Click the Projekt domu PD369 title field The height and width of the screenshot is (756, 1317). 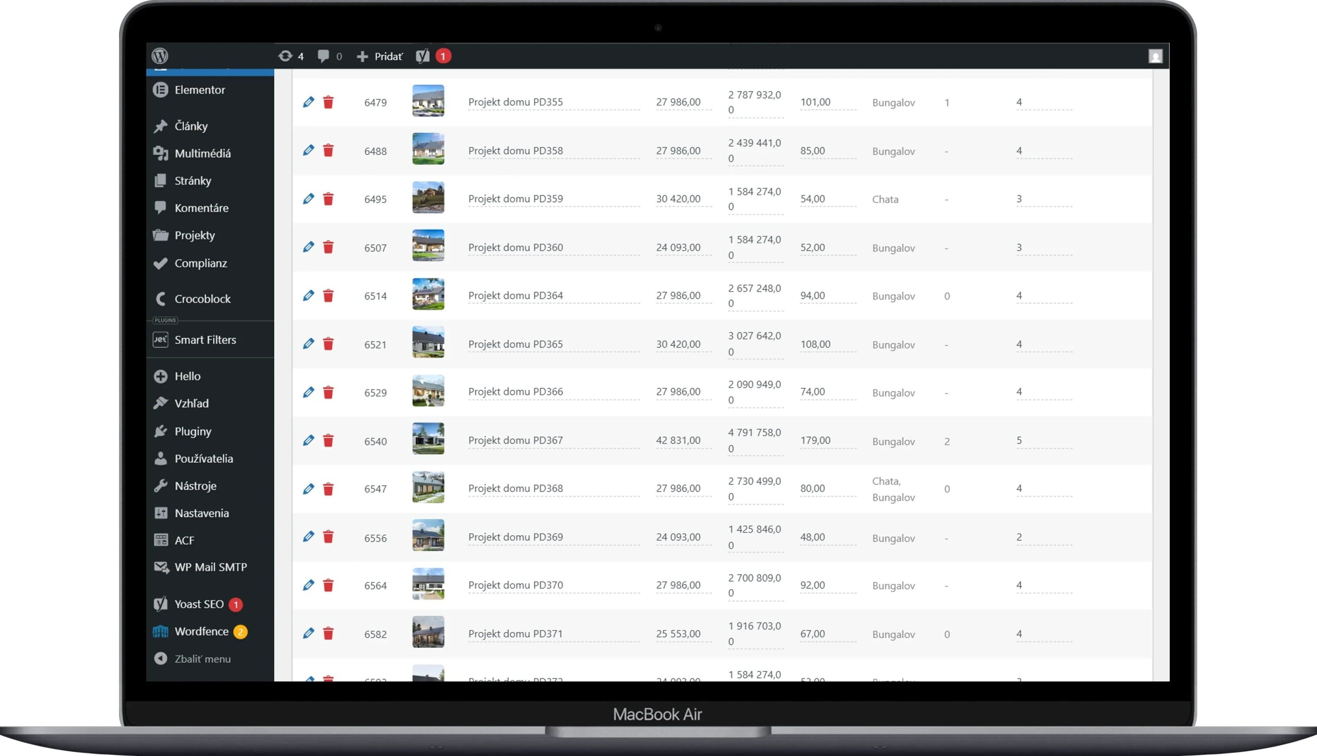point(516,537)
